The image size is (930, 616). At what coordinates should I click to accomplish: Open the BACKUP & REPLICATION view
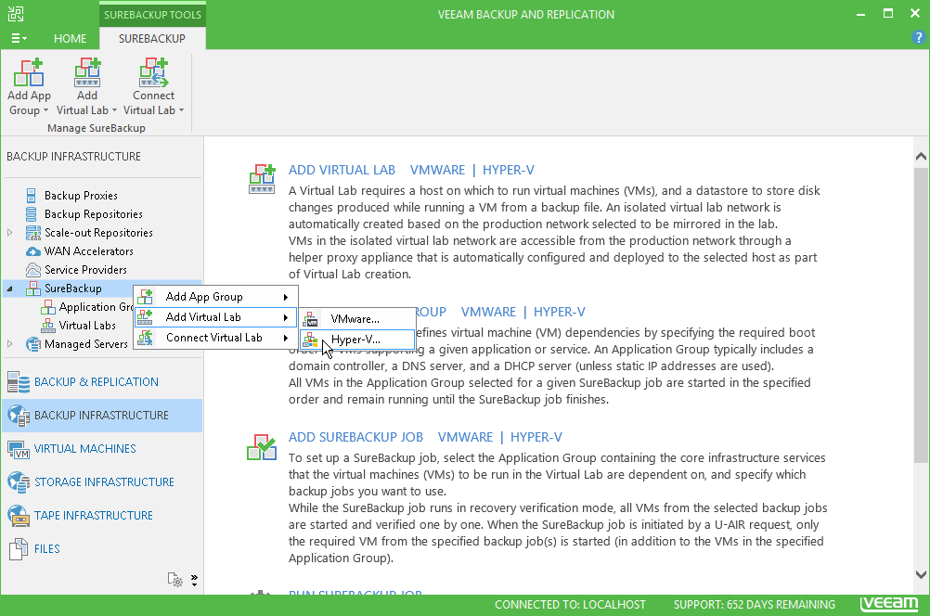[102, 382]
